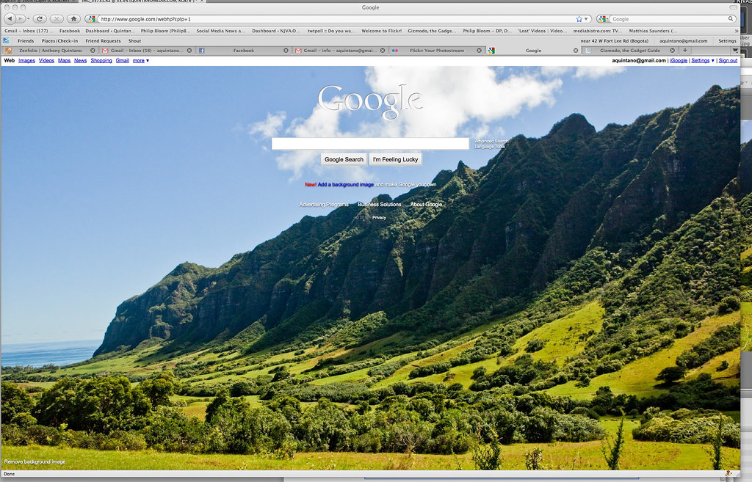Click the Home button in toolbar
752x482 pixels.
point(73,18)
